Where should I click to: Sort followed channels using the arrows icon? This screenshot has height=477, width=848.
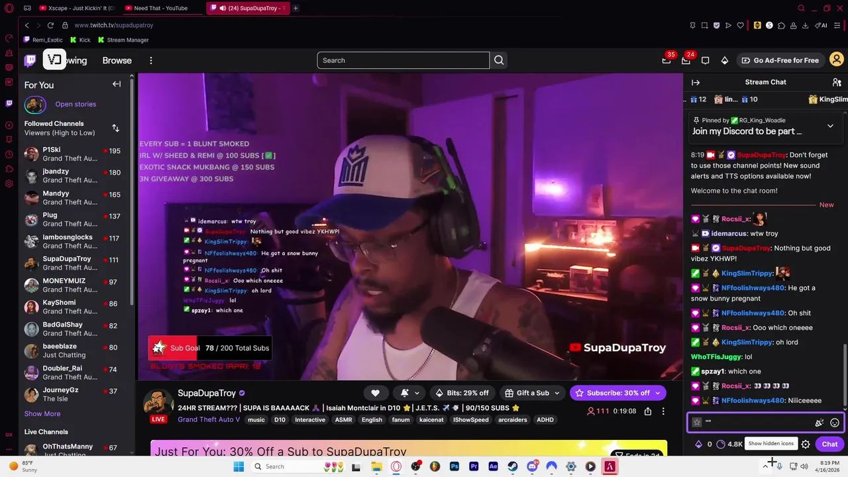(115, 128)
